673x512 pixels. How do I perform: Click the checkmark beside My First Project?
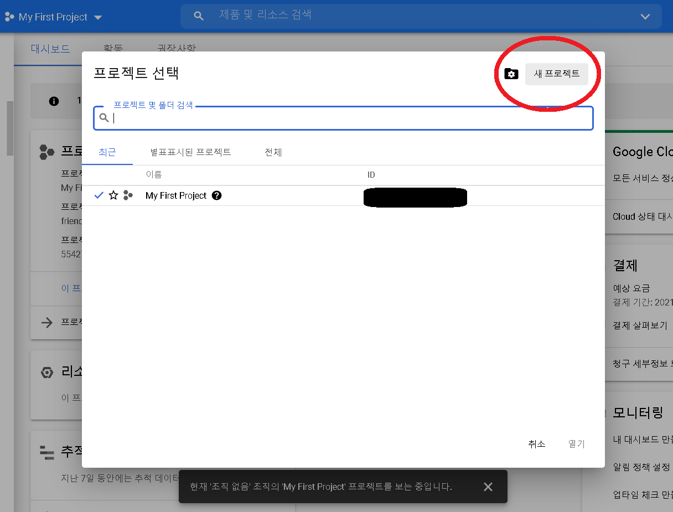click(99, 195)
